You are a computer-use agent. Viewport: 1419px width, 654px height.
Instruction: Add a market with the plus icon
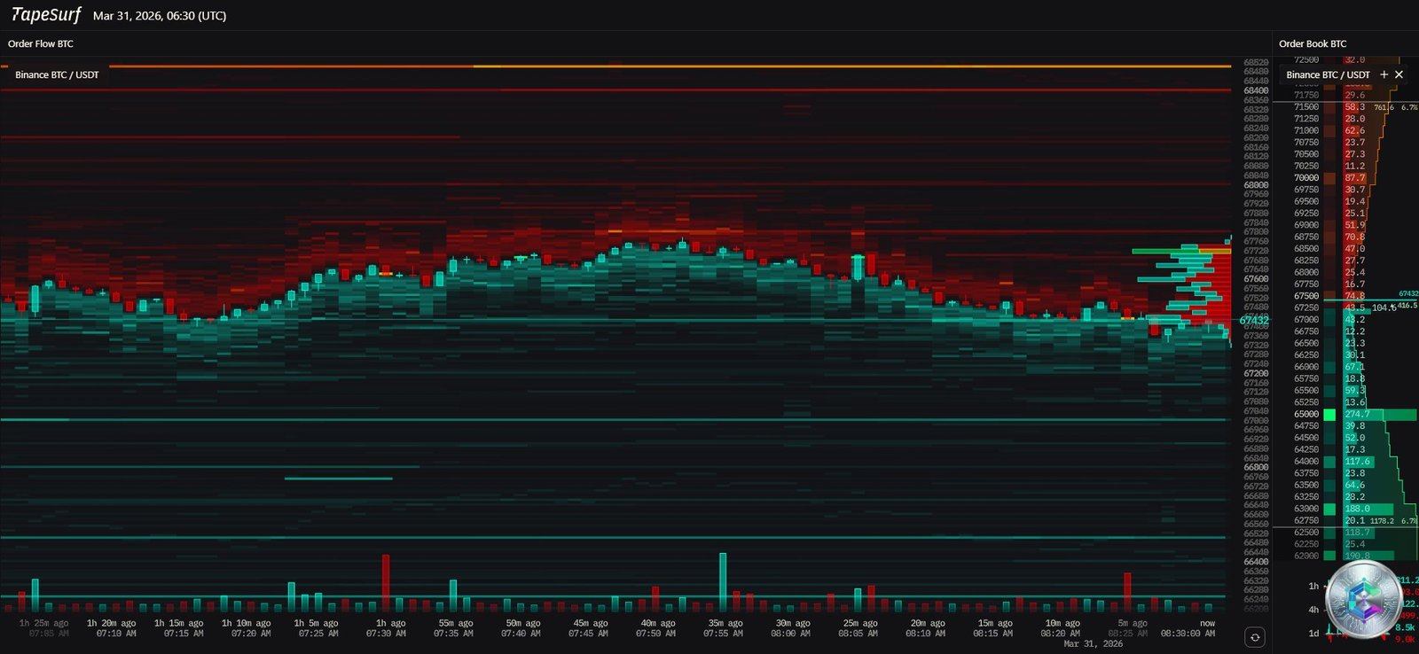(x=1384, y=74)
